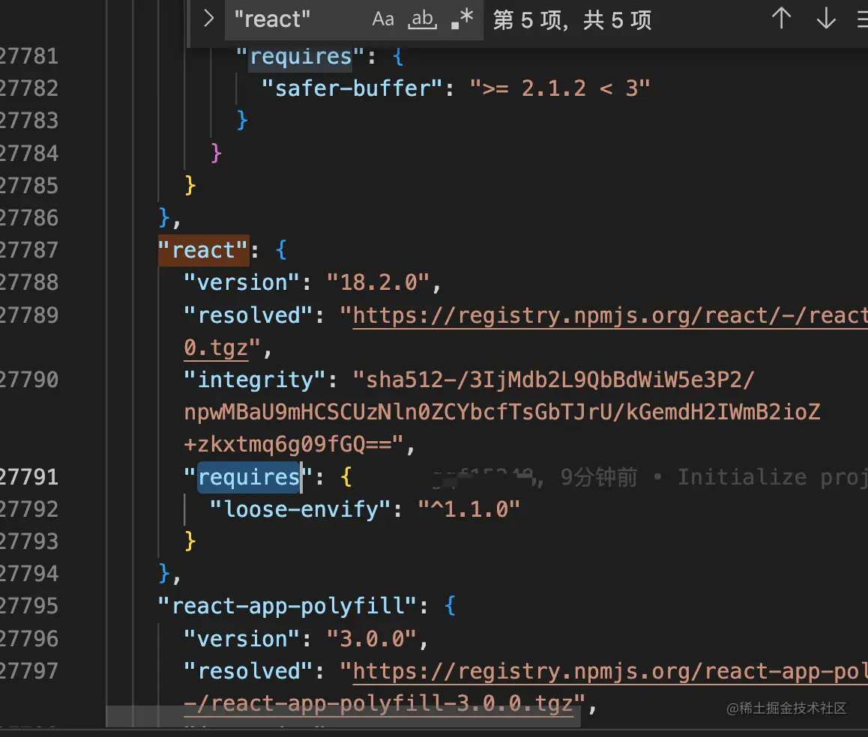Image resolution: width=868 pixels, height=737 pixels.
Task: Click the sha512 integrity hash value
Action: 501,412
